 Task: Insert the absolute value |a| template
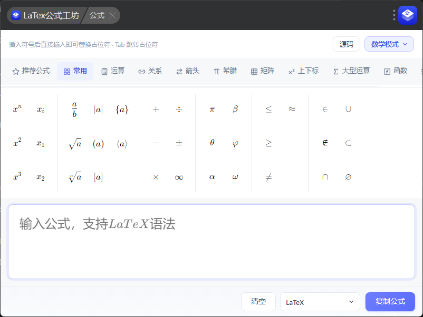click(98, 110)
